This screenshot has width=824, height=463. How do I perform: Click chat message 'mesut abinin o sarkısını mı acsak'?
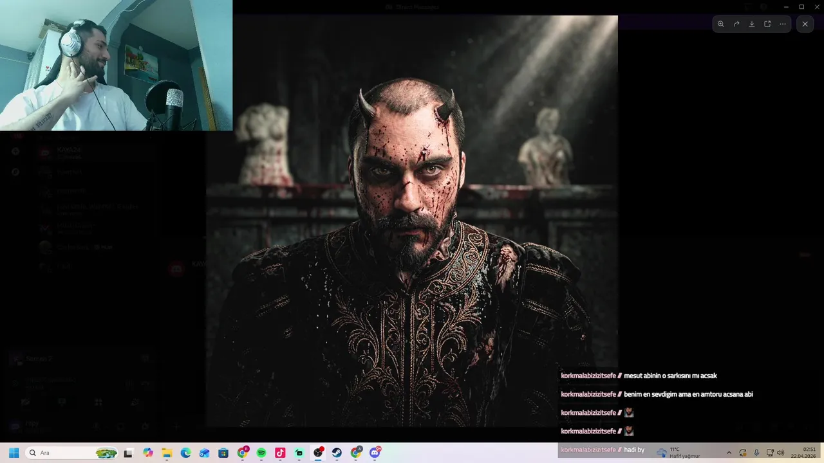point(670,376)
